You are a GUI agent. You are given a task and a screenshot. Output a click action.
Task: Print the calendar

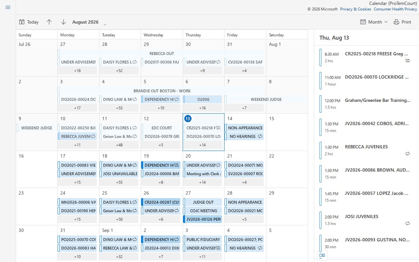point(402,22)
